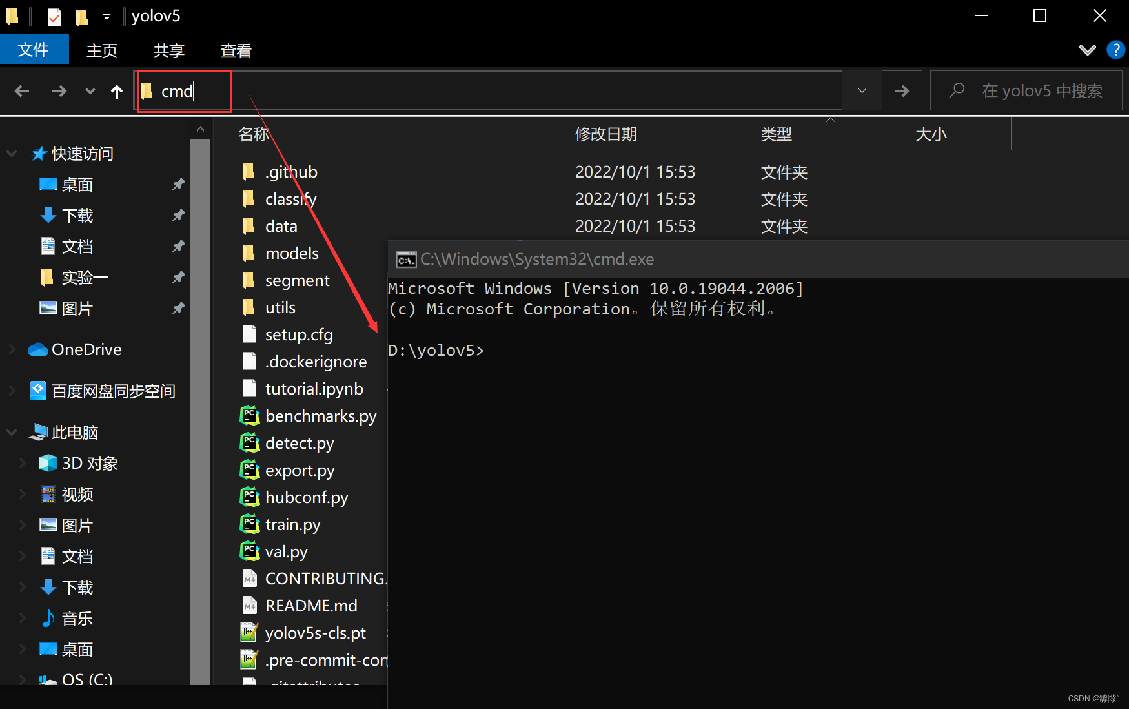This screenshot has height=709, width=1129.
Task: Go up one folder level
Action: 117,91
